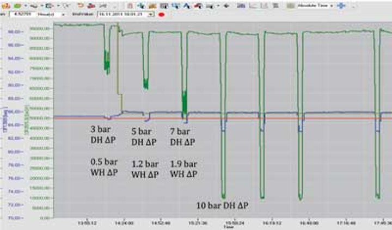Click the '7 bar DH ΔP' annotation

click(182, 136)
